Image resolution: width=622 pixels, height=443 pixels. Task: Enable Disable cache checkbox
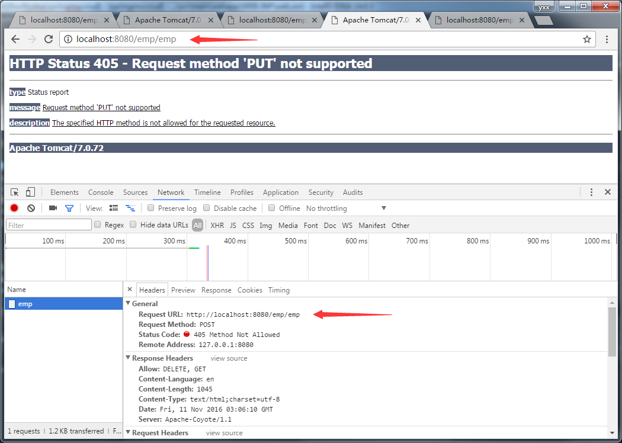(x=206, y=208)
